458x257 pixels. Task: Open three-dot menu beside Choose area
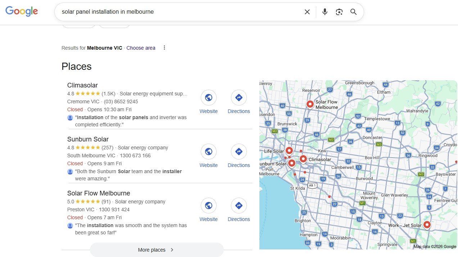click(164, 48)
